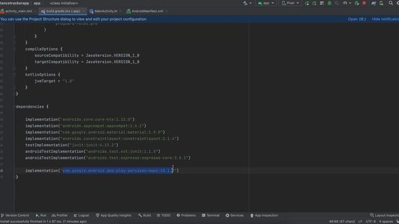
Task: Click the app breadcrumb item
Action: [37, 3]
